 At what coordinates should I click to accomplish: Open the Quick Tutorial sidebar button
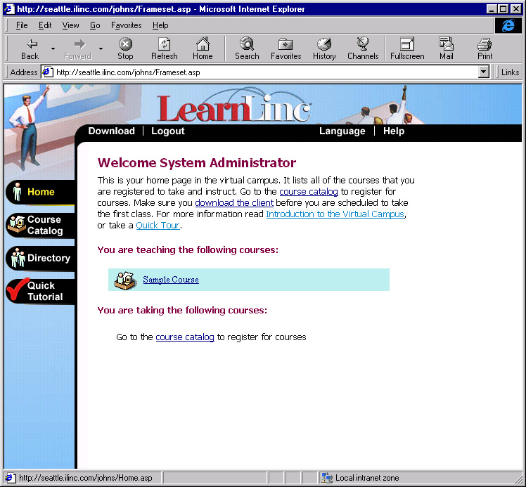40,291
